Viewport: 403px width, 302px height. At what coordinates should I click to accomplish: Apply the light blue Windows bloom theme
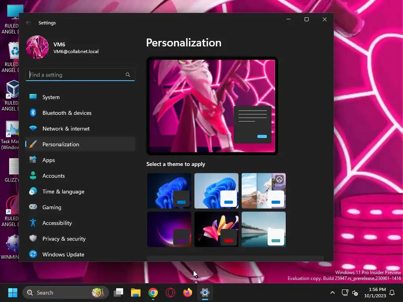pos(216,191)
